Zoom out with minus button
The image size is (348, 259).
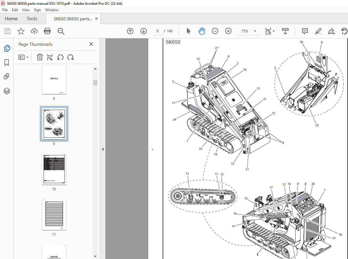[x=215, y=31]
